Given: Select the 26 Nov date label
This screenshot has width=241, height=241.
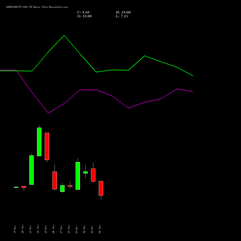Looking at the screenshot, I should click(x=54, y=229).
